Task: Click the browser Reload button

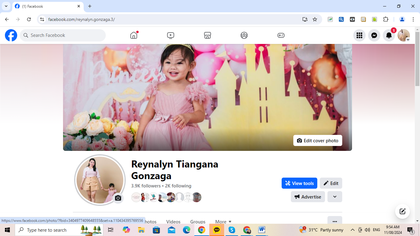Action: click(x=29, y=19)
